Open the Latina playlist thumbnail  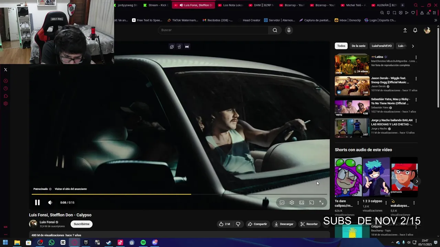coord(352,64)
